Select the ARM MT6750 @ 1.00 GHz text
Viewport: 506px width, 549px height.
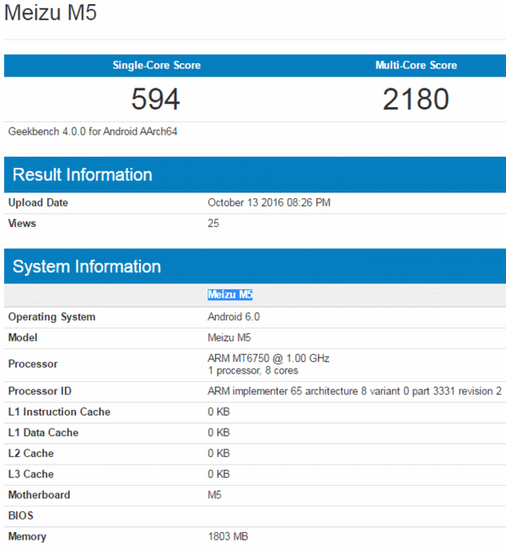[x=268, y=358]
